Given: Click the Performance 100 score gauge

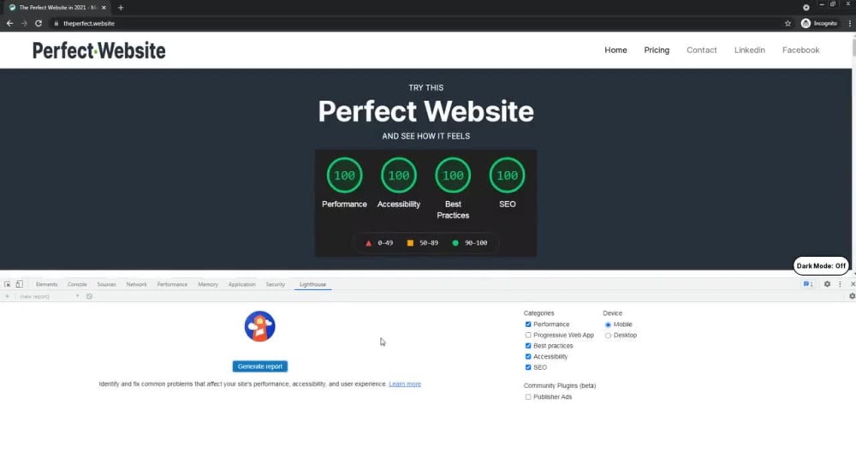Looking at the screenshot, I should pyautogui.click(x=344, y=175).
